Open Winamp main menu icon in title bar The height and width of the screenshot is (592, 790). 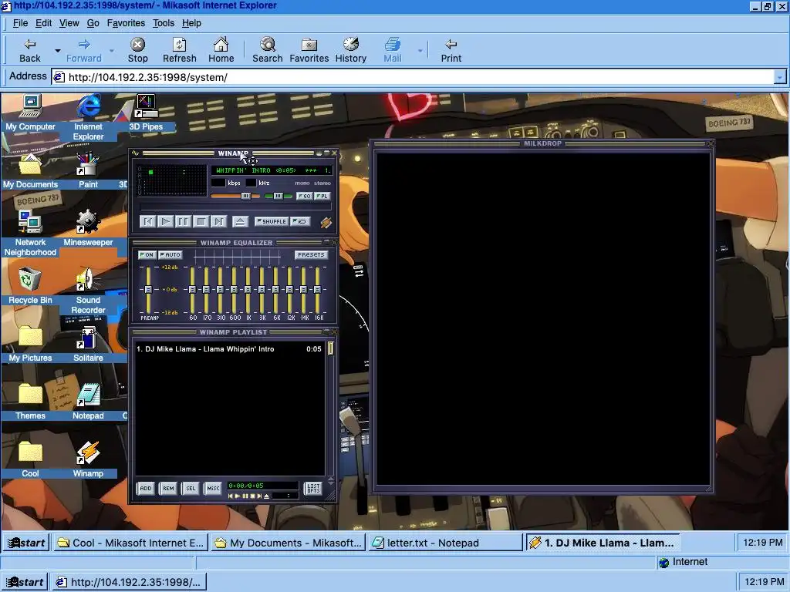tap(135, 153)
